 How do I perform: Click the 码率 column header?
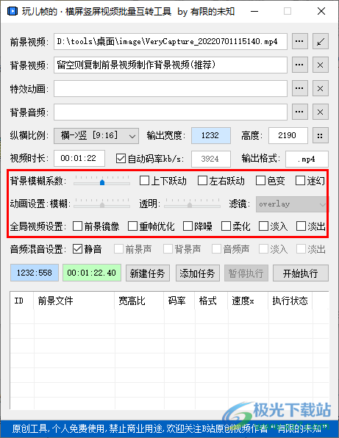179,301
